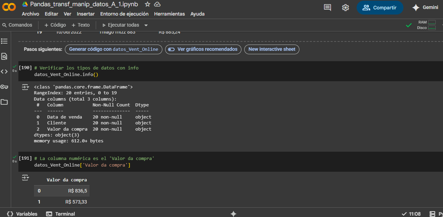Click the notebook title Pandas_transf_manip_datos_A_1.ipynb

coord(84,4)
